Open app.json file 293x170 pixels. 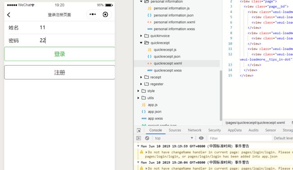[155, 112]
